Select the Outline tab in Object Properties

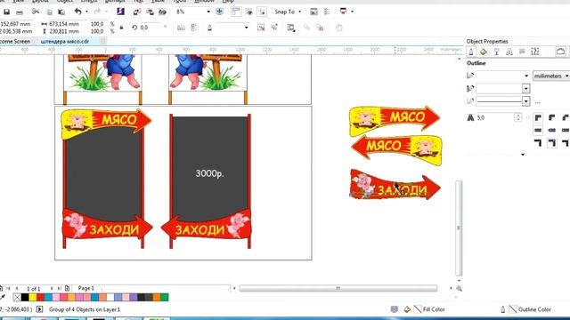471,52
